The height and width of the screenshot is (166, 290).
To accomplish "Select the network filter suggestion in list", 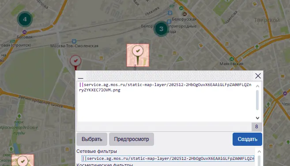I will point(168,159).
